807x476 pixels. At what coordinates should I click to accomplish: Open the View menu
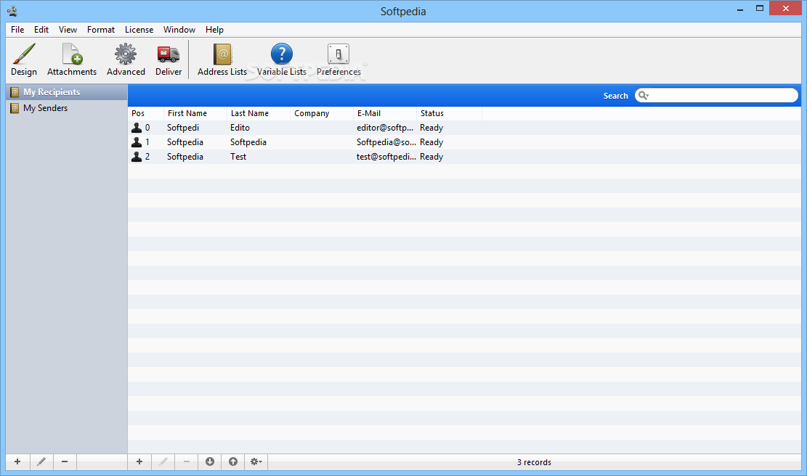pyautogui.click(x=68, y=29)
